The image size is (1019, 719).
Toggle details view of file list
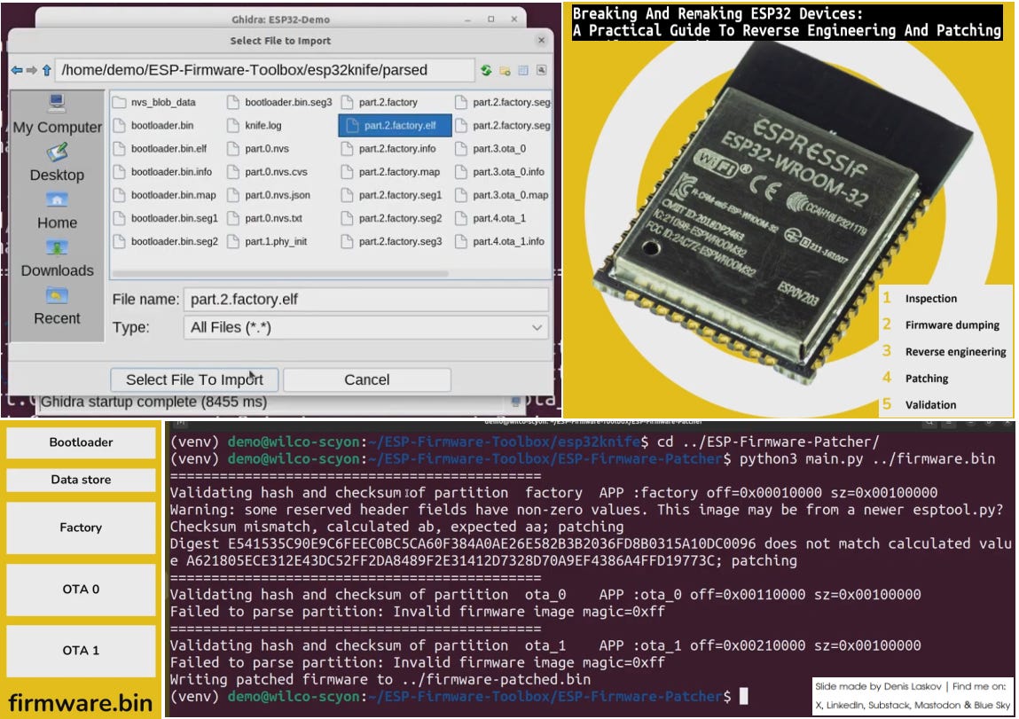click(x=523, y=70)
